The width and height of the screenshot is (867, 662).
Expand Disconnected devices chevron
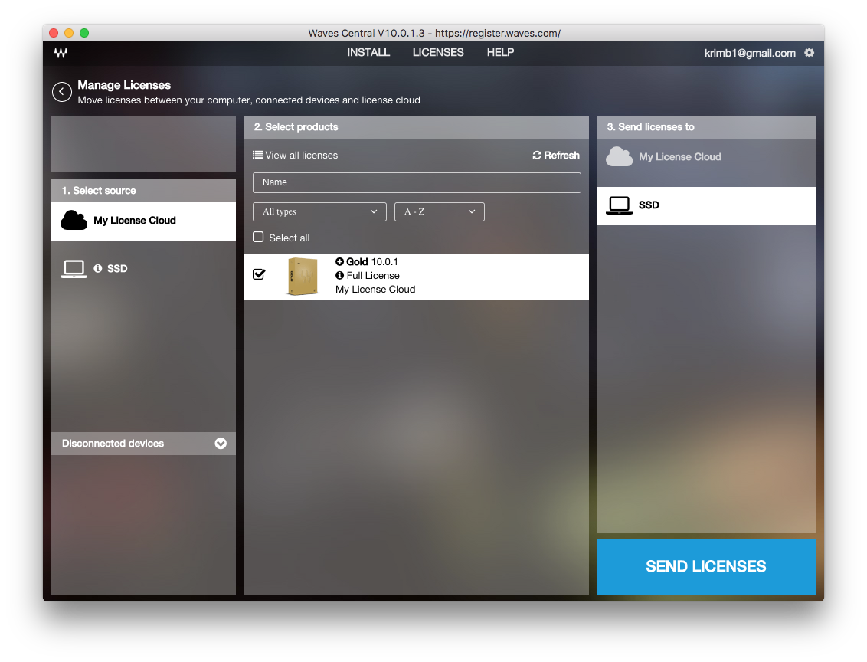click(221, 444)
